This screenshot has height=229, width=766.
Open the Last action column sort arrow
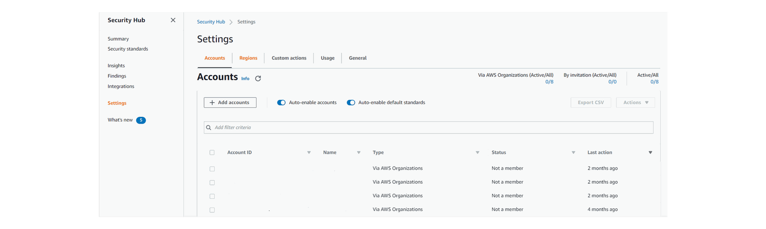point(650,153)
